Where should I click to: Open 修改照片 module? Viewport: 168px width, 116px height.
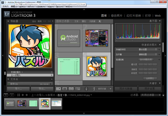pyautogui.click(x=117, y=16)
